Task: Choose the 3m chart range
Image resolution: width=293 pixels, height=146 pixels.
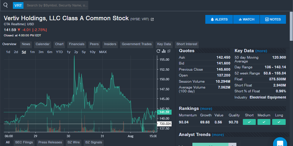Action: click(41, 52)
